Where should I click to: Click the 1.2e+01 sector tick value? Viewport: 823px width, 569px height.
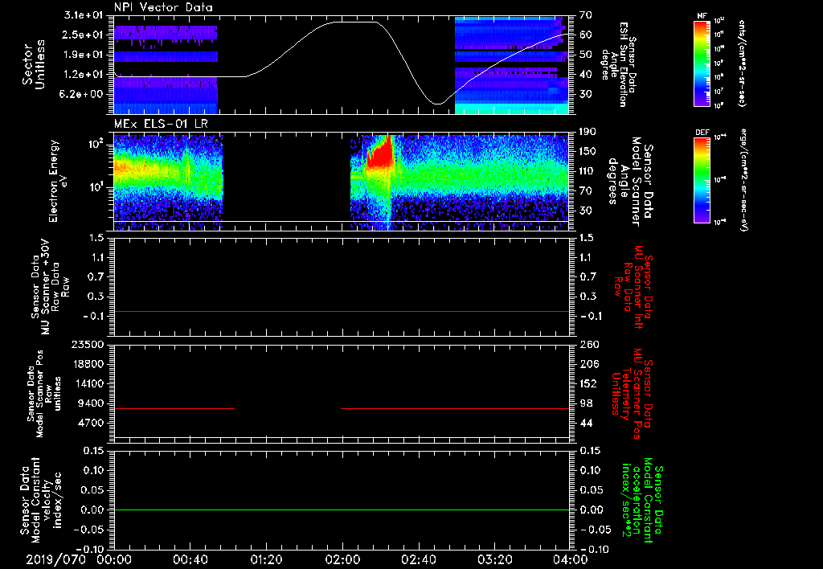[x=84, y=75]
